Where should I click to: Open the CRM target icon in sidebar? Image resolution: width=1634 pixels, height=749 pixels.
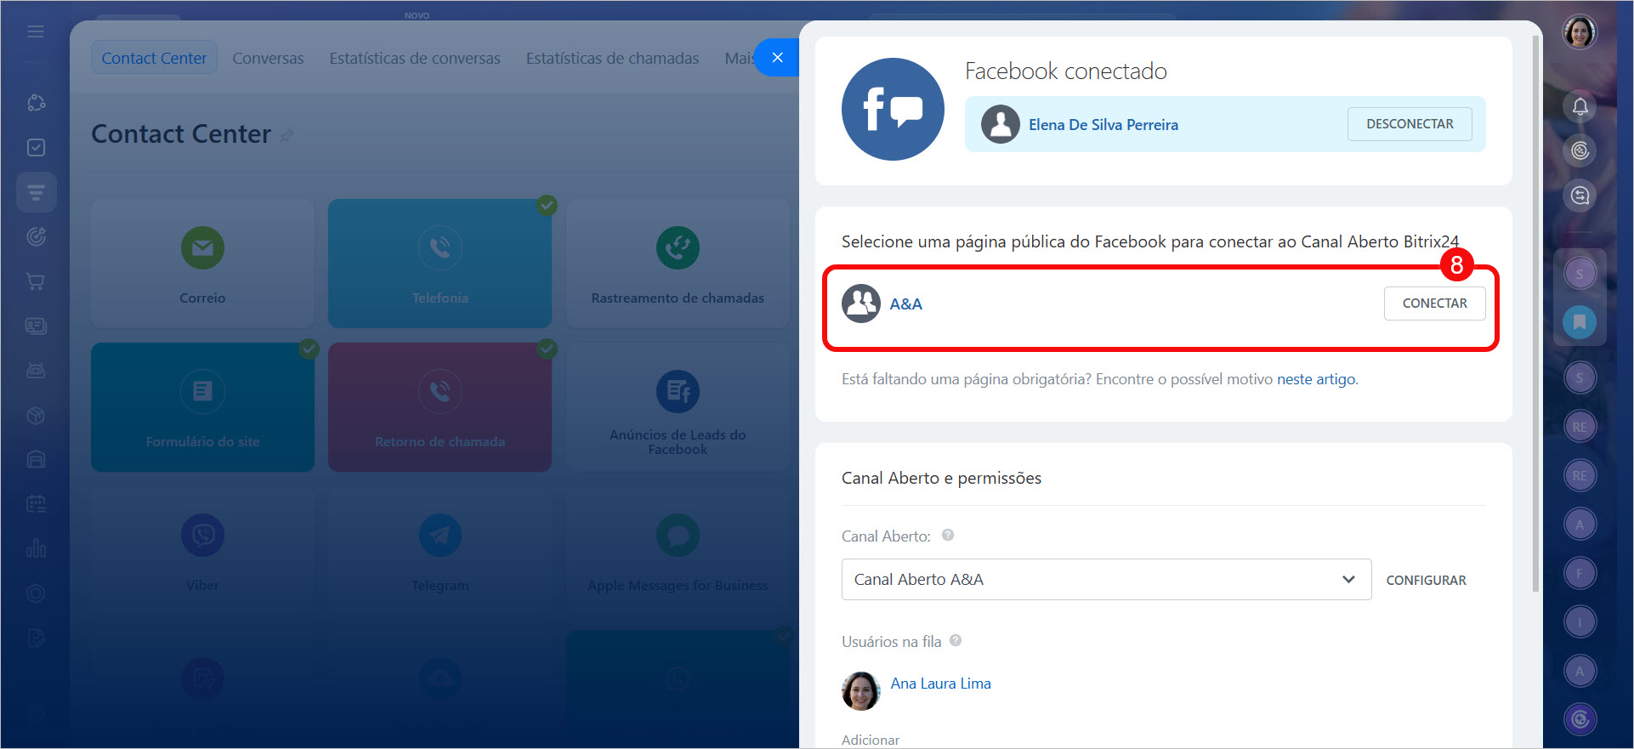pyautogui.click(x=36, y=236)
